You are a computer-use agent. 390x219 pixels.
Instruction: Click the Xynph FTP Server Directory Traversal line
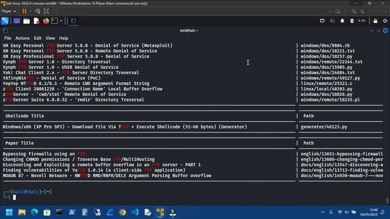[57, 62]
